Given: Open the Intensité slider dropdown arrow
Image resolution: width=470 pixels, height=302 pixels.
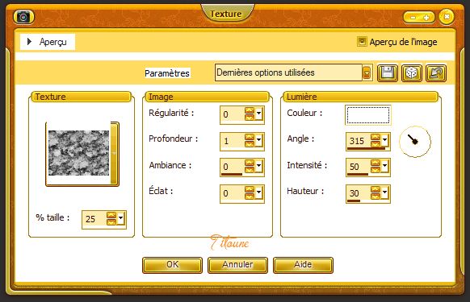Looking at the screenshot, I should pos(384,167).
